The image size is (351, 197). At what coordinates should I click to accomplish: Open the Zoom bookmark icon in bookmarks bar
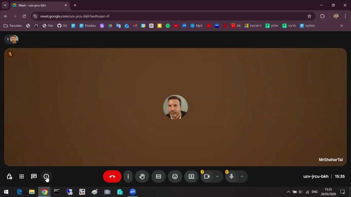184,26
